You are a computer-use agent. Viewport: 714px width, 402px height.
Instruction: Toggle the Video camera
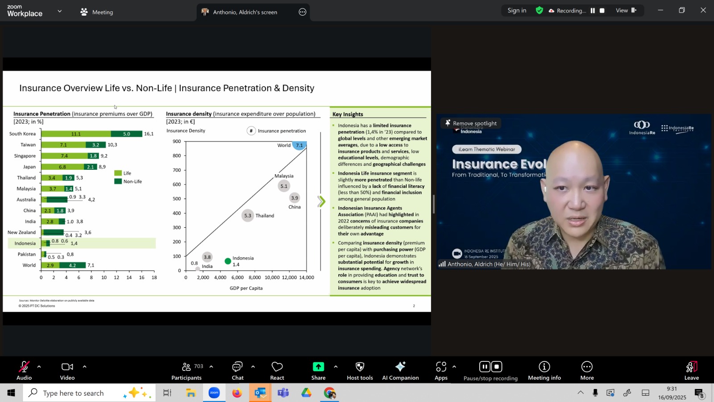[x=67, y=371]
